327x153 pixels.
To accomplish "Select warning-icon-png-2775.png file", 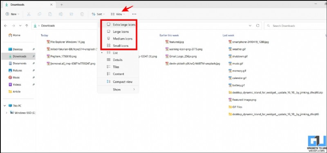I will pyautogui.click(x=184, y=49).
